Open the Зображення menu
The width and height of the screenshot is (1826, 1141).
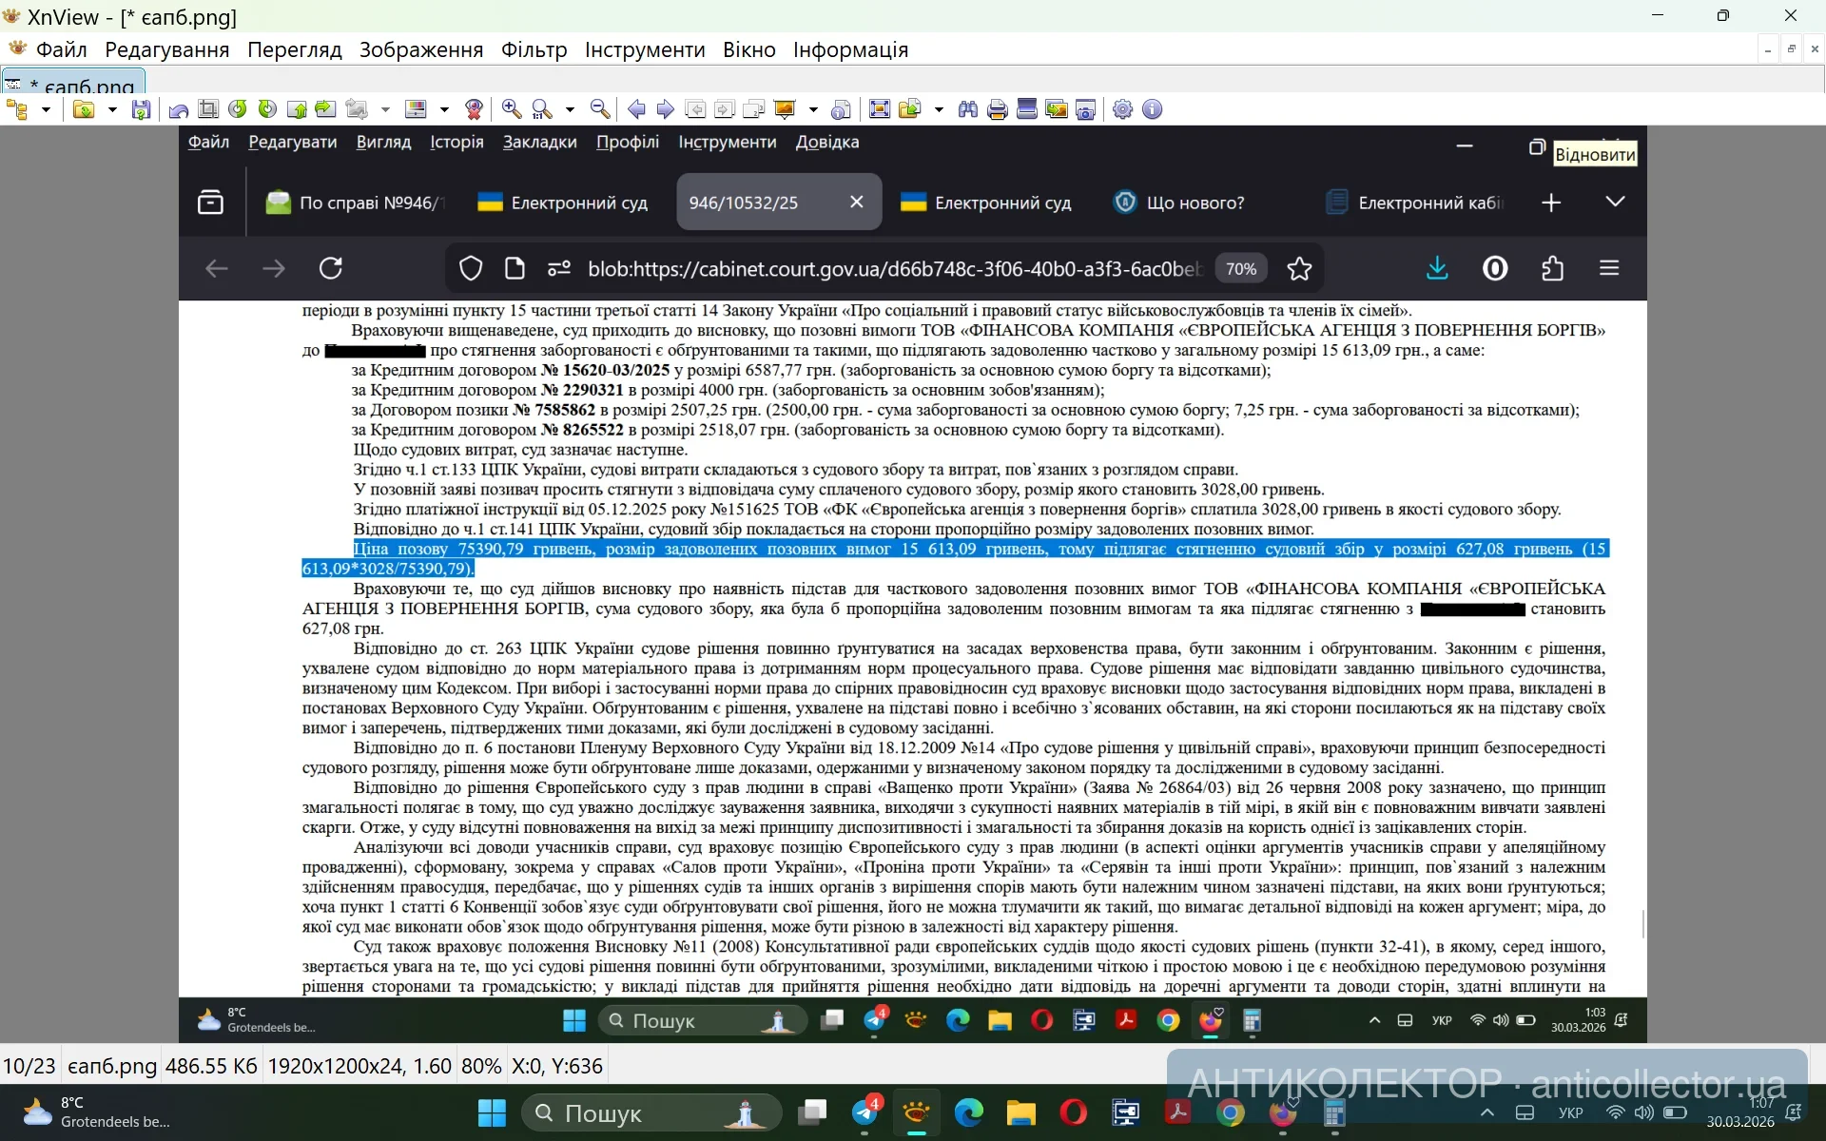(x=420, y=49)
